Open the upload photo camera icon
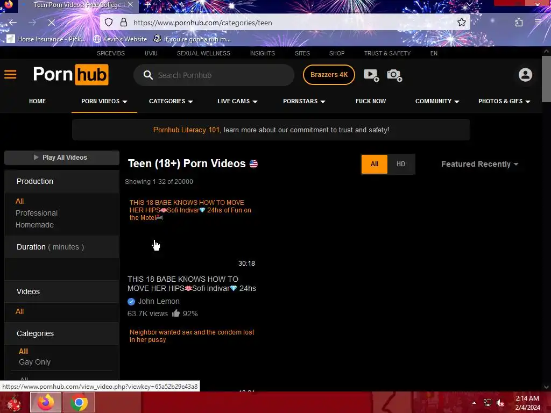The height and width of the screenshot is (413, 551). coord(394,75)
